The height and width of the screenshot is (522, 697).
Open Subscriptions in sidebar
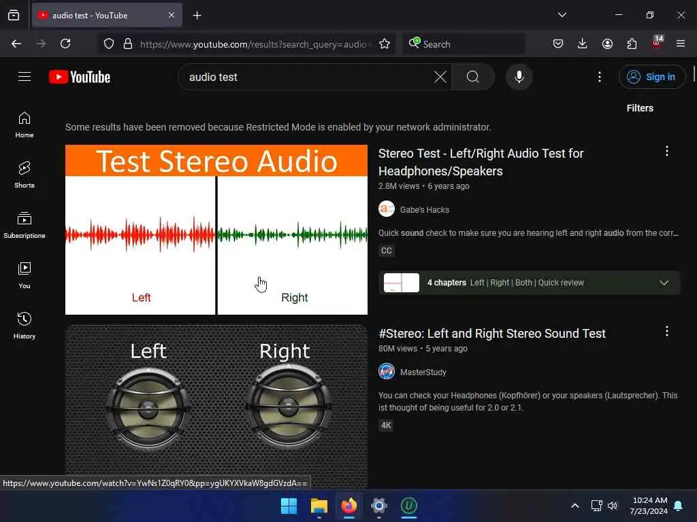25,225
